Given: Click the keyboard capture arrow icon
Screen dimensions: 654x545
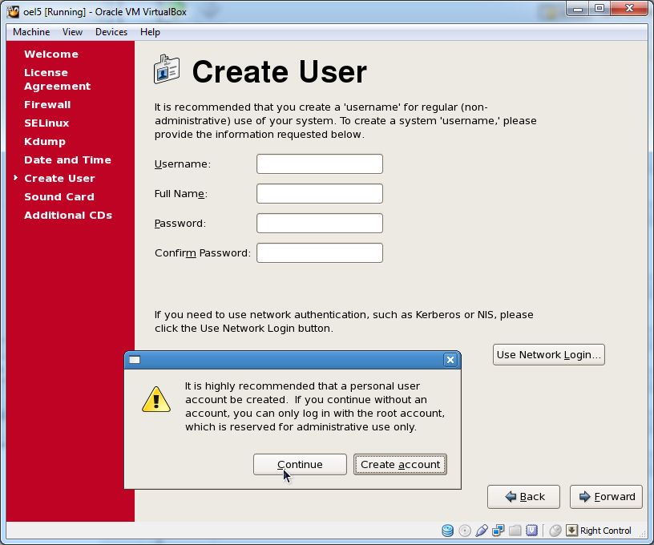Looking at the screenshot, I should pos(571,531).
